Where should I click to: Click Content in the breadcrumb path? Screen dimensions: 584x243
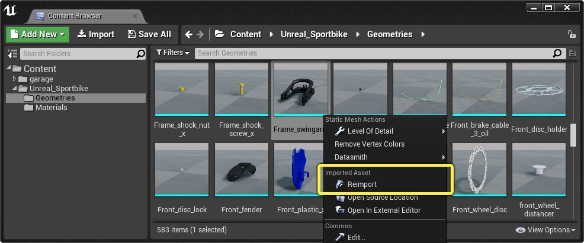[x=246, y=34]
